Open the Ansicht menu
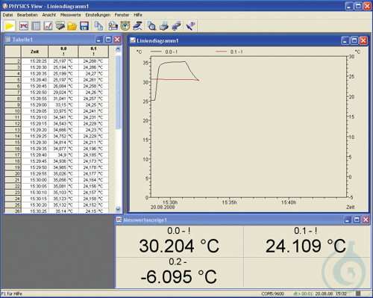 [49, 15]
